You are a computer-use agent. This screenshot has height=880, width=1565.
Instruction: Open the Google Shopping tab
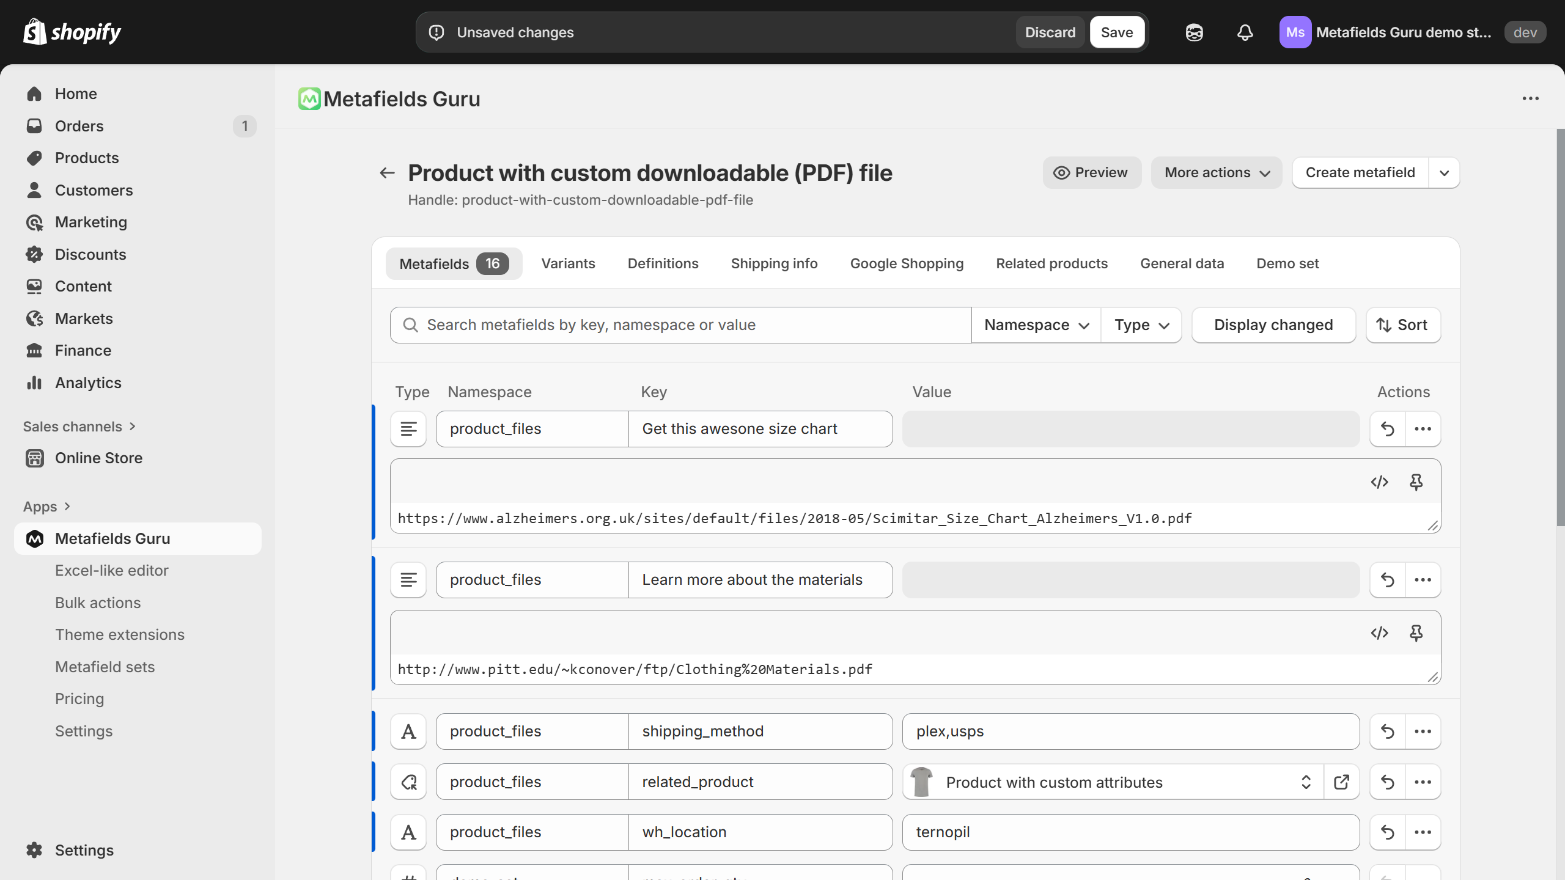pyautogui.click(x=907, y=263)
